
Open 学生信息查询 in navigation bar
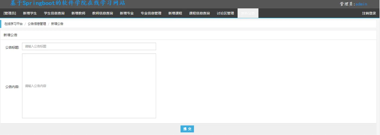click(x=54, y=13)
